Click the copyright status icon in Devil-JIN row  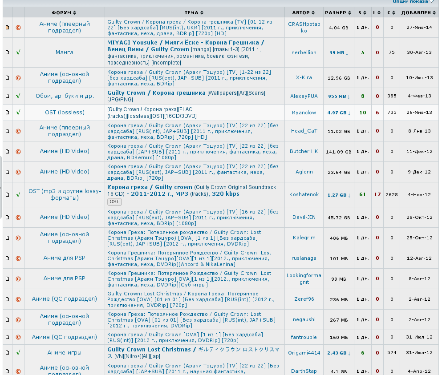click(x=18, y=218)
